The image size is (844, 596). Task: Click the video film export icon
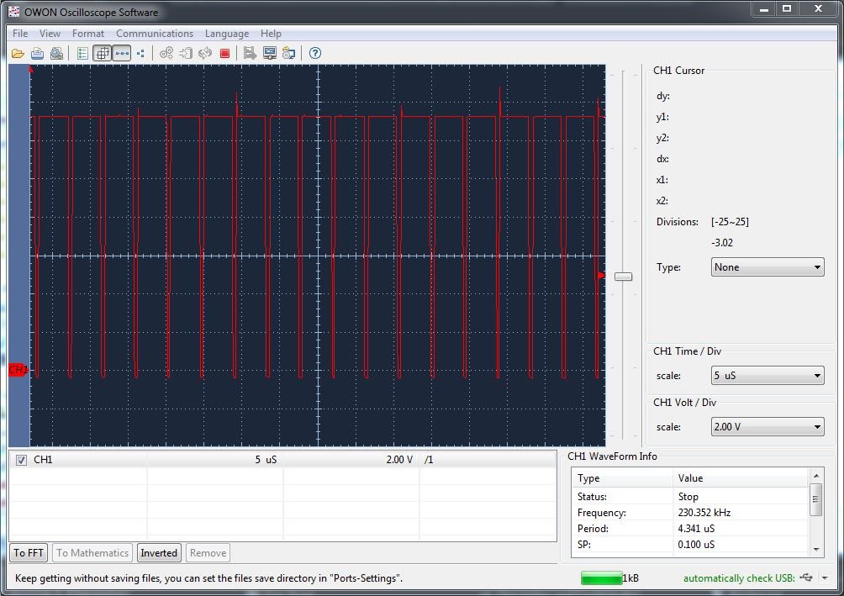point(250,53)
